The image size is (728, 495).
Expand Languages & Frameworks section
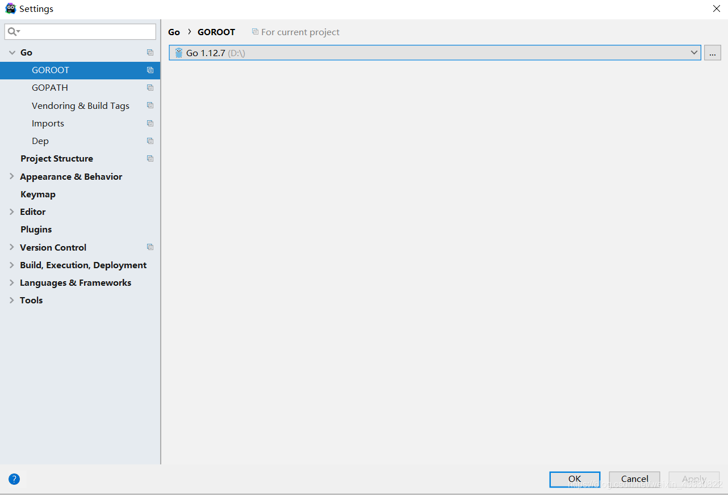click(x=12, y=282)
